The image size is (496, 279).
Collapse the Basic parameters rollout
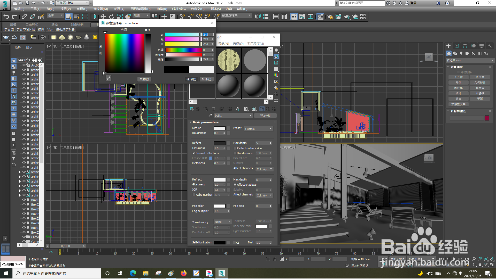click(206, 122)
